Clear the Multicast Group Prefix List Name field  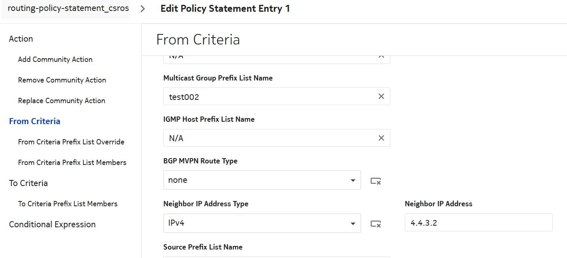point(381,97)
